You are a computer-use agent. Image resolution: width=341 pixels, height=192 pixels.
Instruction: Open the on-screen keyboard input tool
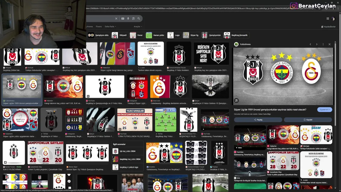pyautogui.click(x=123, y=19)
